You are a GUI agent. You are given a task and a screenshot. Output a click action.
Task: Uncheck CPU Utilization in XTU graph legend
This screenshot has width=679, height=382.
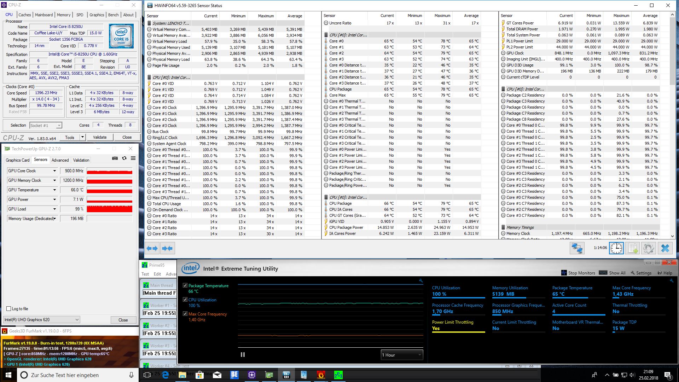pyautogui.click(x=185, y=300)
